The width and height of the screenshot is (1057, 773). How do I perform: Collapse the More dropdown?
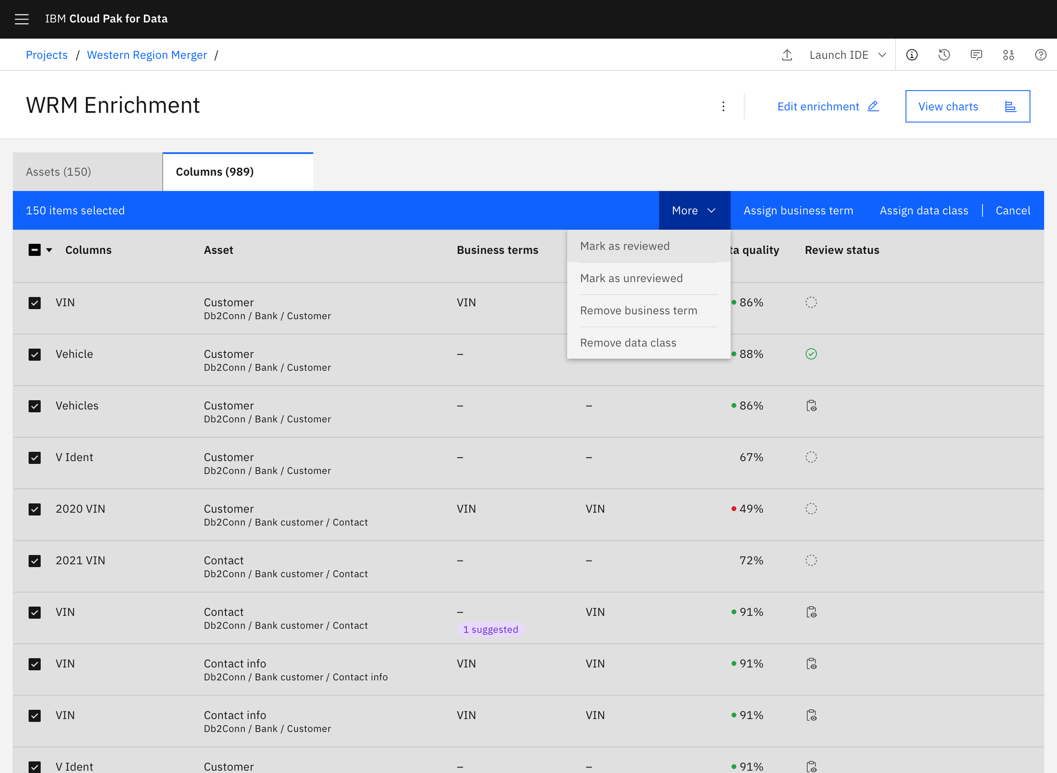tap(694, 211)
